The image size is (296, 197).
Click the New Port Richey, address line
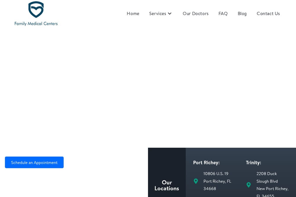pyautogui.click(x=272, y=189)
